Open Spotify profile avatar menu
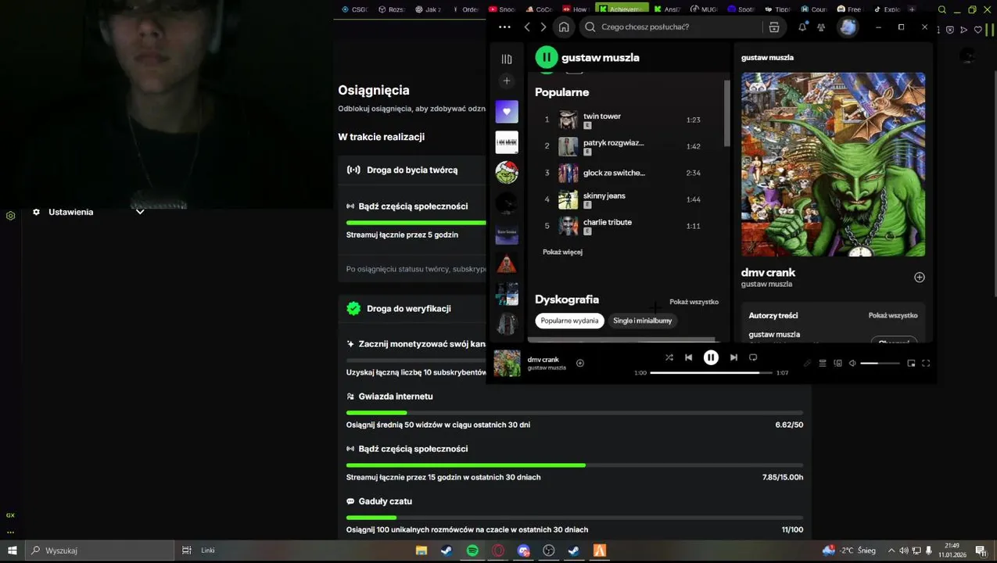This screenshot has width=997, height=563. click(x=848, y=27)
